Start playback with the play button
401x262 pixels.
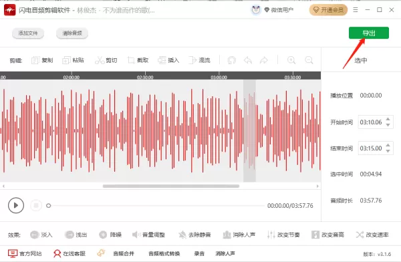(16, 205)
